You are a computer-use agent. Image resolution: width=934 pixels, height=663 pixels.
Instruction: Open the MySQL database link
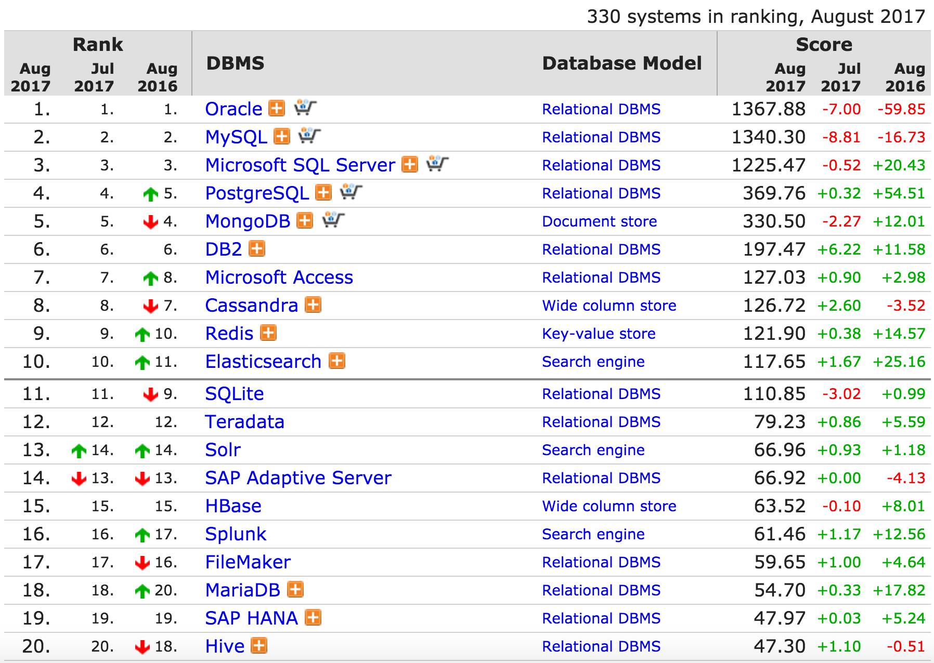(236, 137)
